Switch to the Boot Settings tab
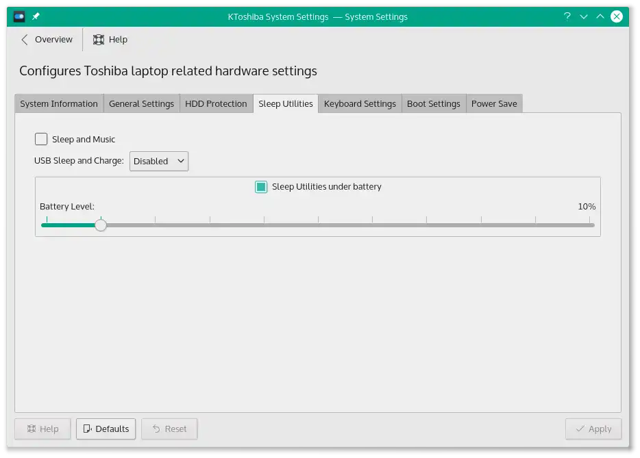The image size is (640, 458). coord(434,103)
